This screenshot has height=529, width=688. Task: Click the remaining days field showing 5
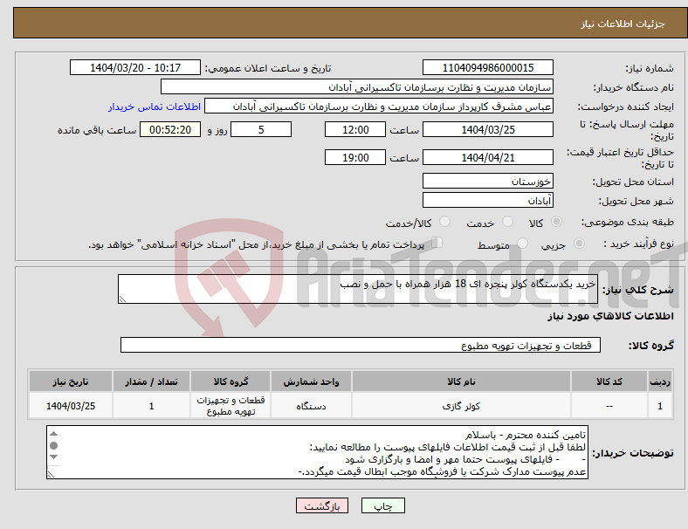[x=261, y=129]
